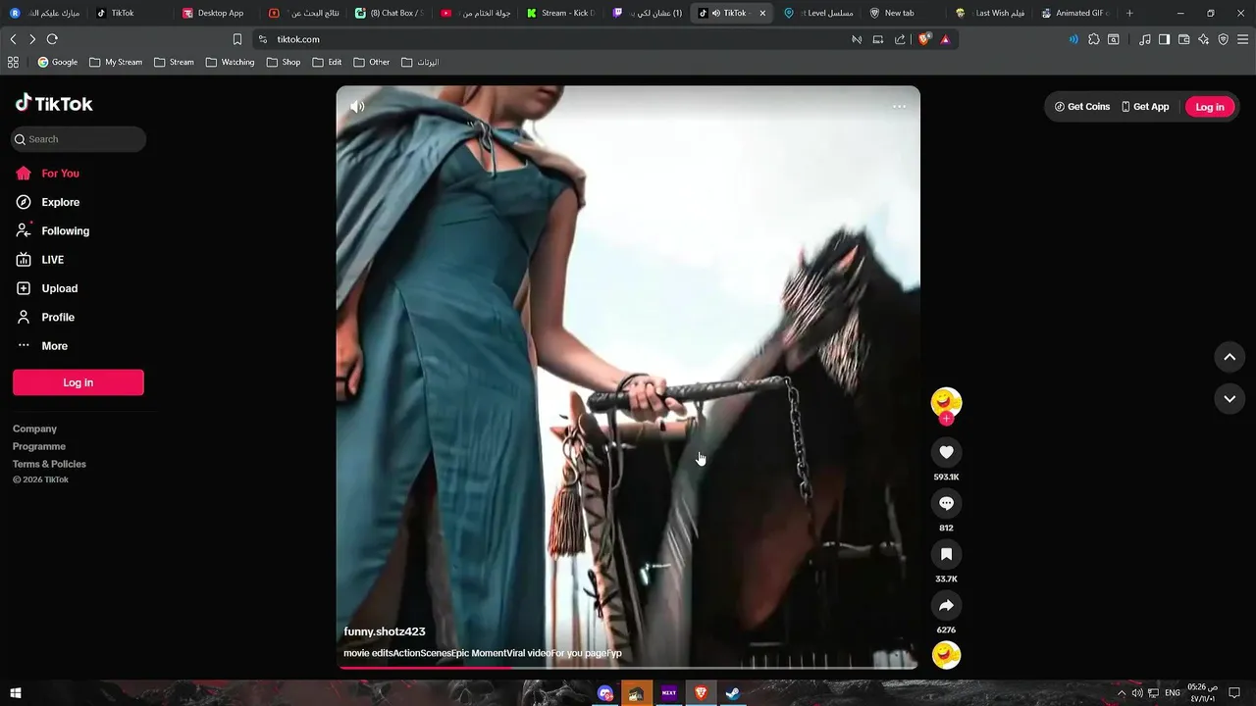Viewport: 1256px width, 706px height.
Task: Click the Get App button
Action: (1145, 107)
